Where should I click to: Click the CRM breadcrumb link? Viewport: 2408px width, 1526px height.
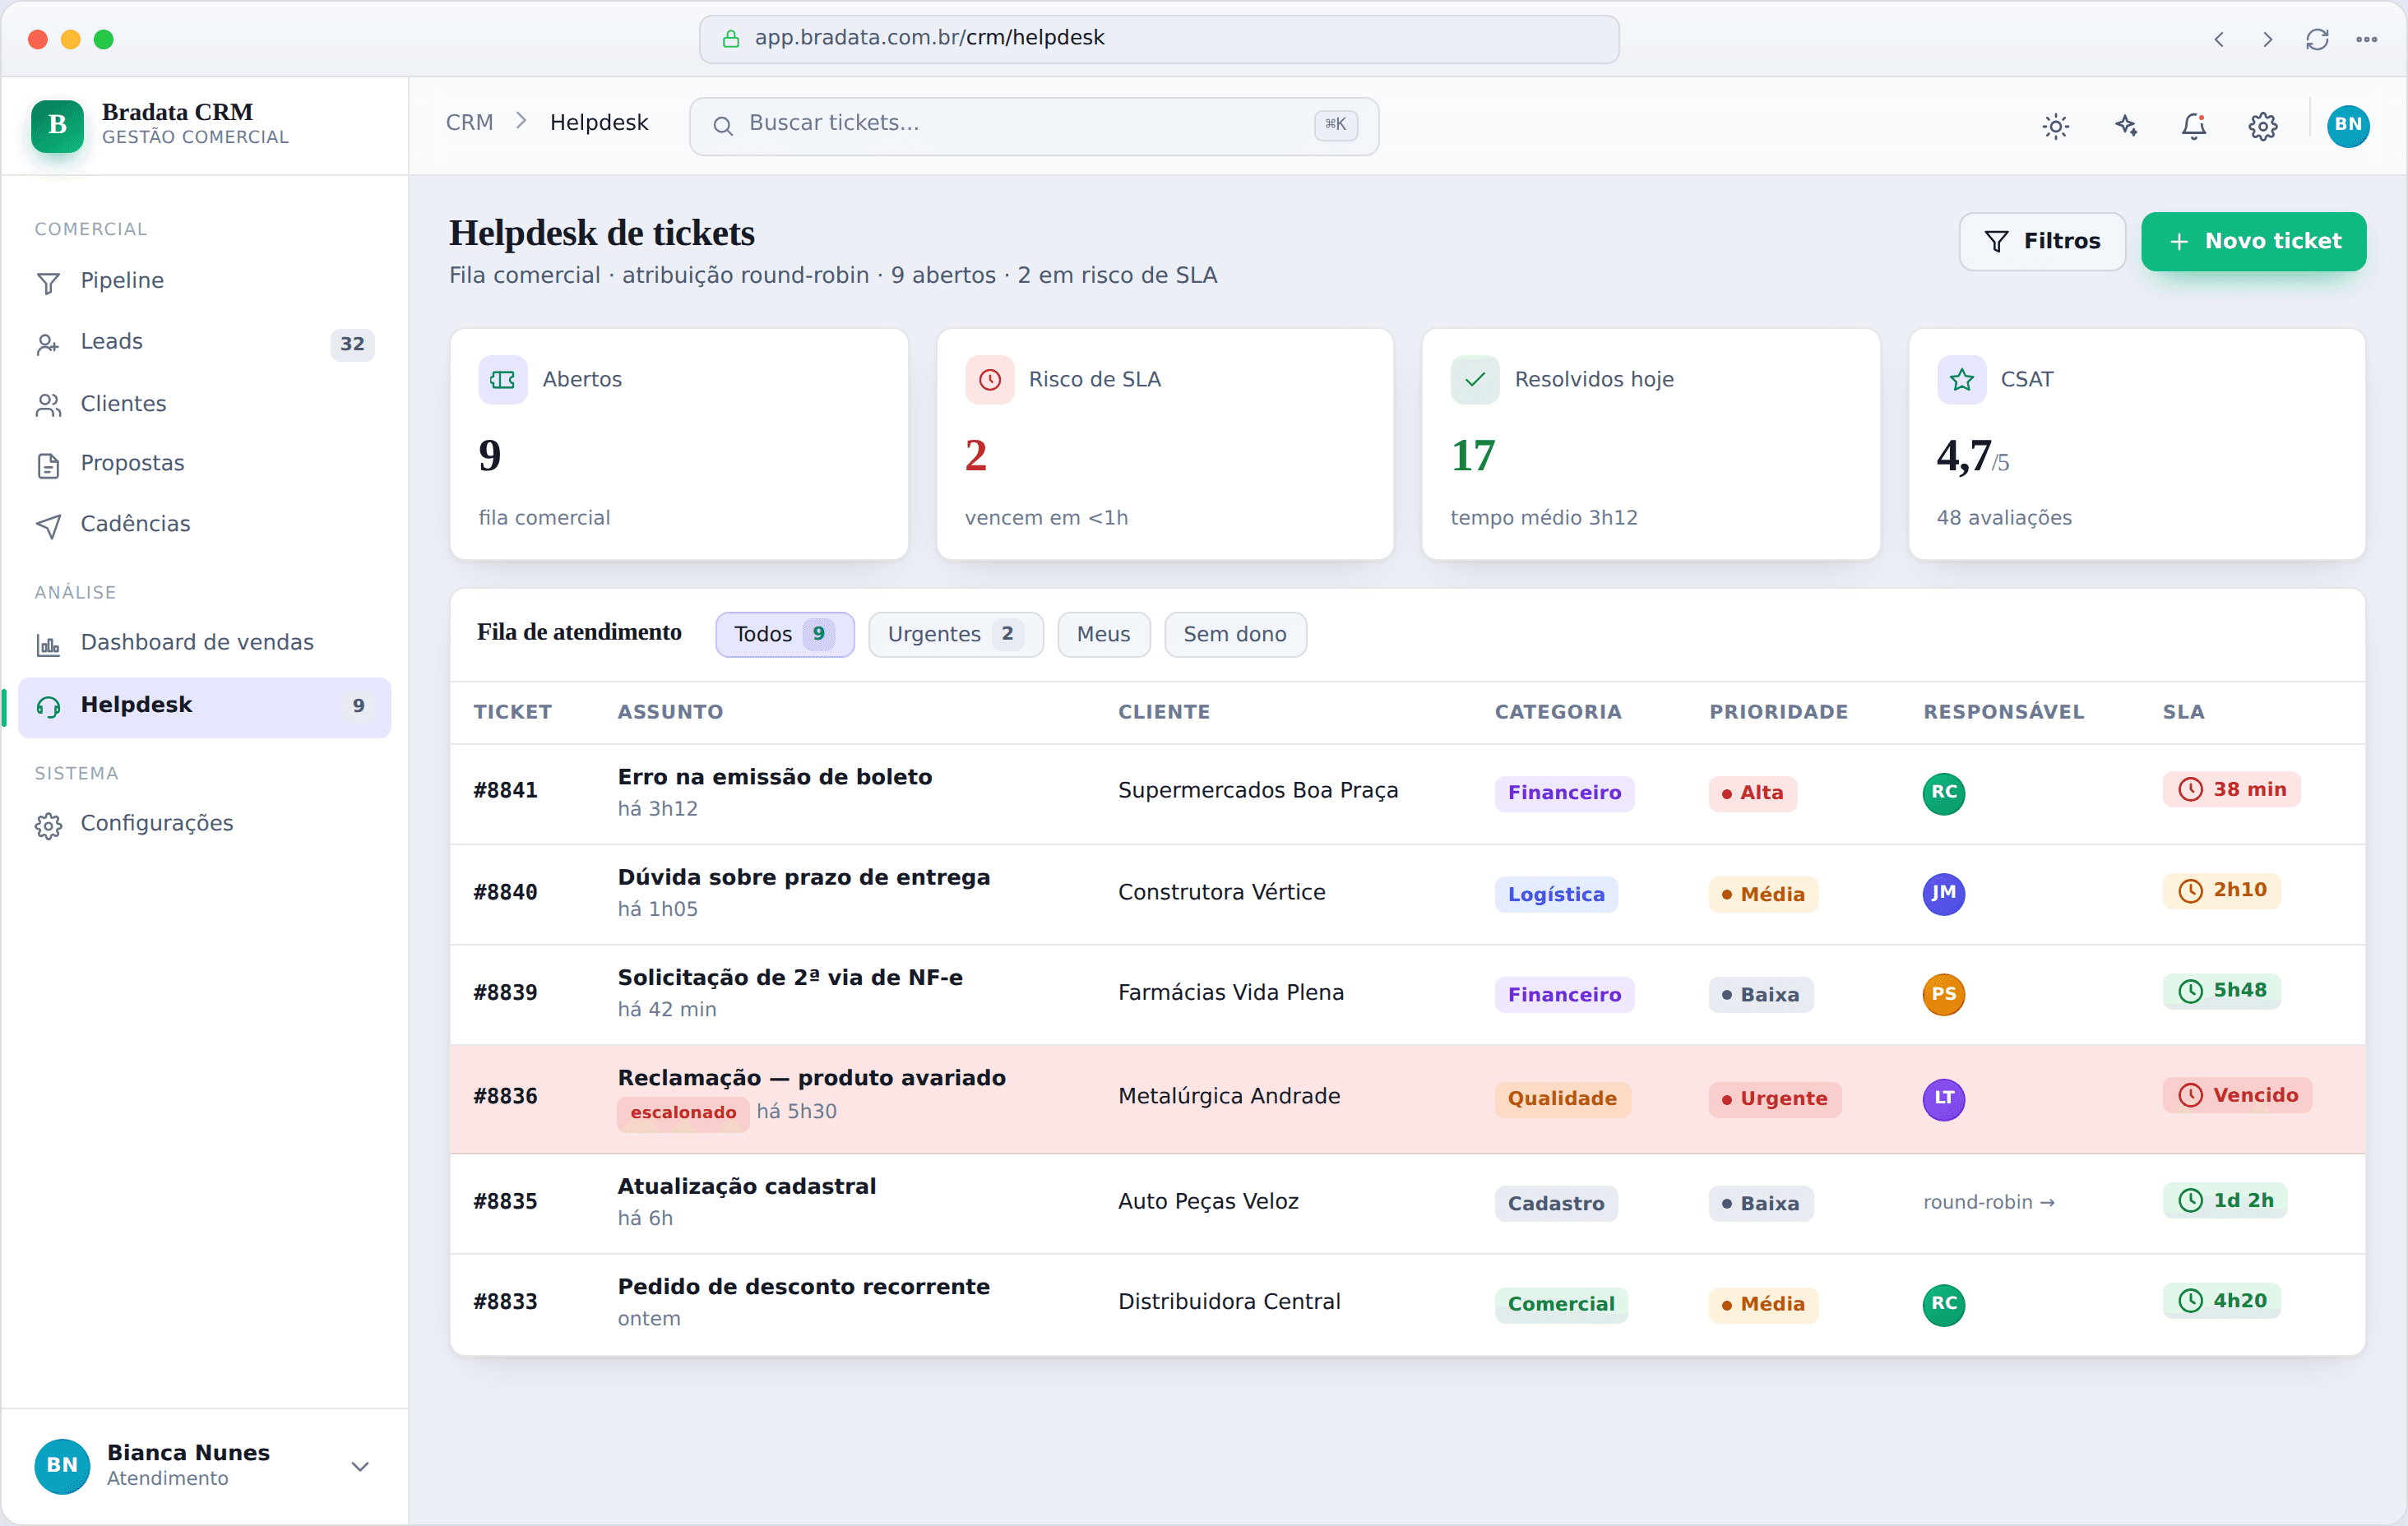point(470,122)
